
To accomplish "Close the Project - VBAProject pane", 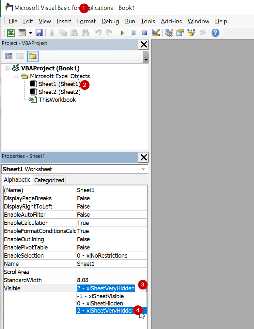I will (x=144, y=45).
